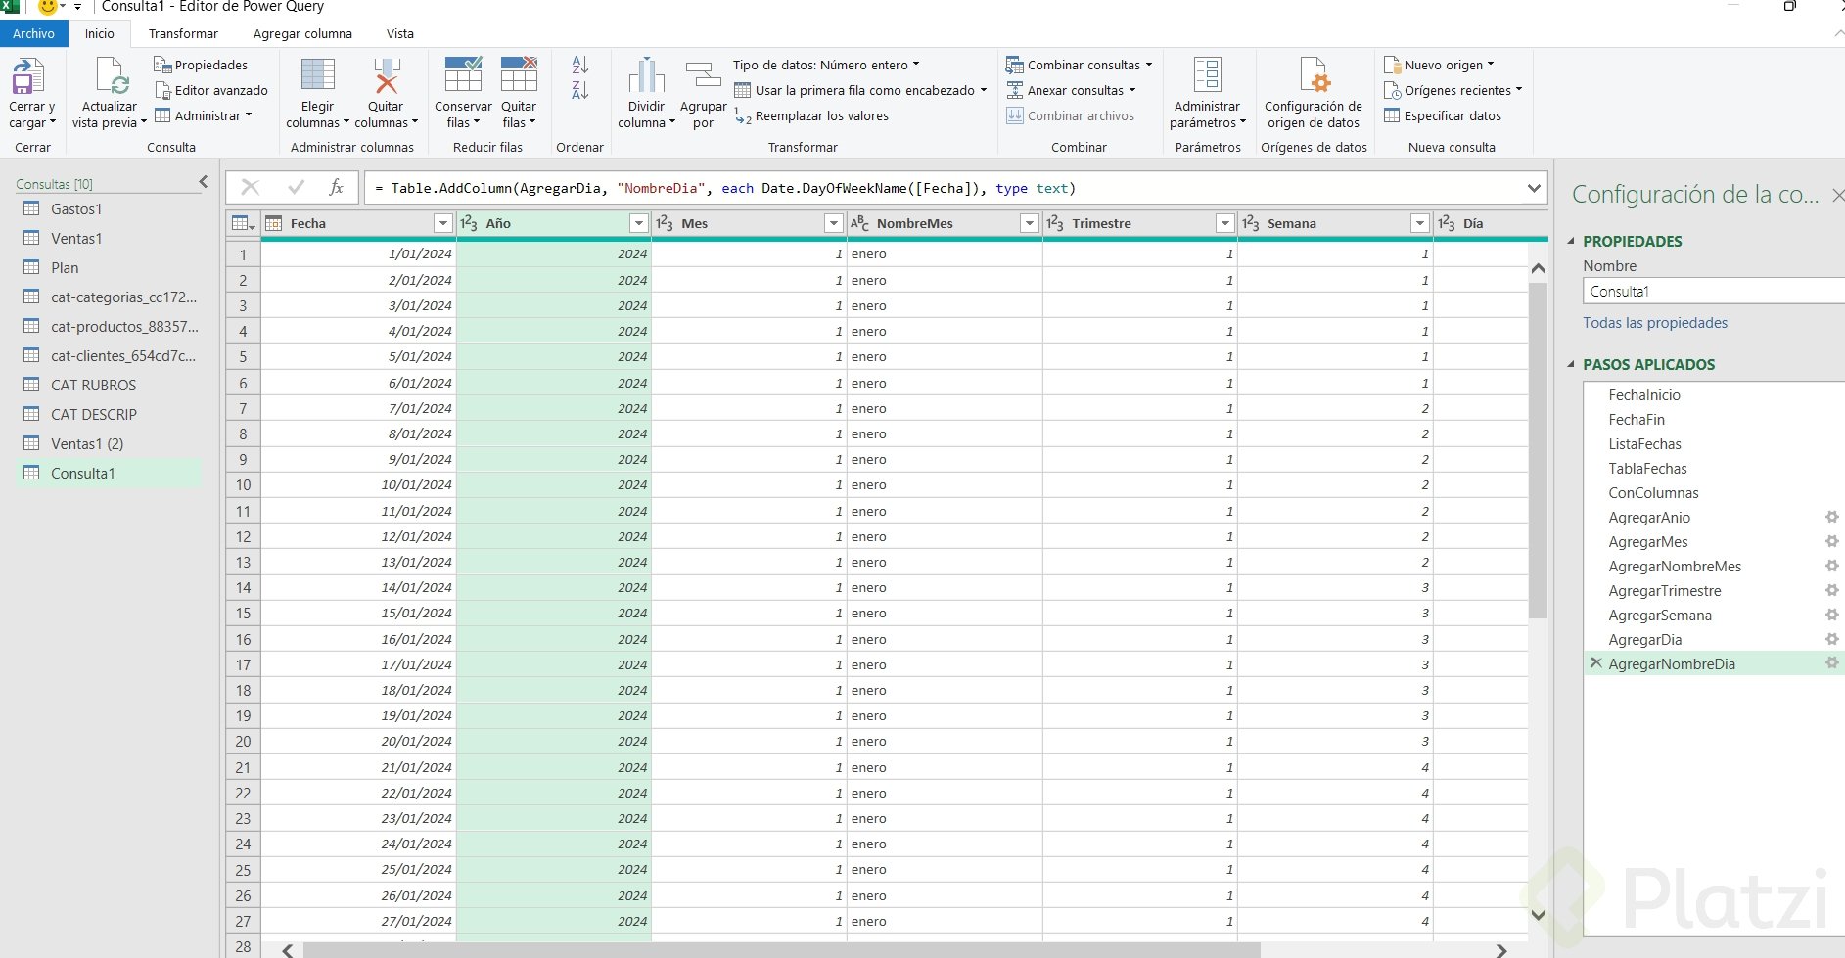Expand the formula bar
This screenshot has width=1845, height=958.
[x=1534, y=188]
